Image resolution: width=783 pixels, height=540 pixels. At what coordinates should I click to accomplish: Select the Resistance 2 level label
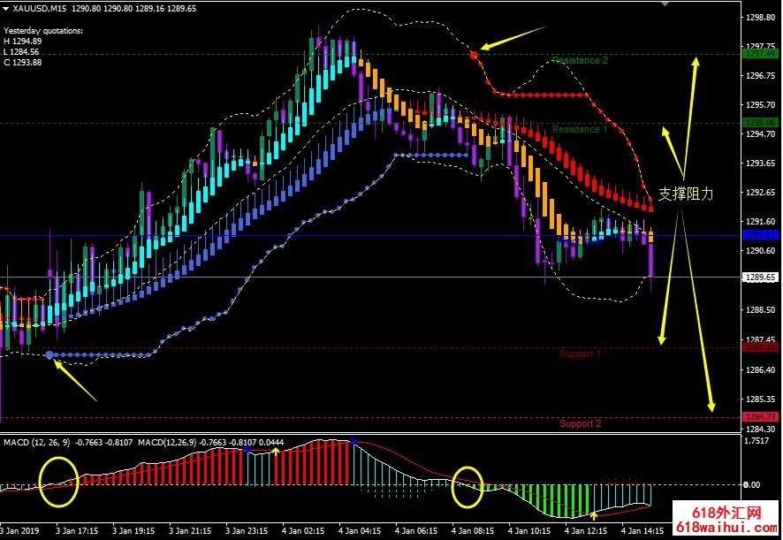[x=580, y=61]
